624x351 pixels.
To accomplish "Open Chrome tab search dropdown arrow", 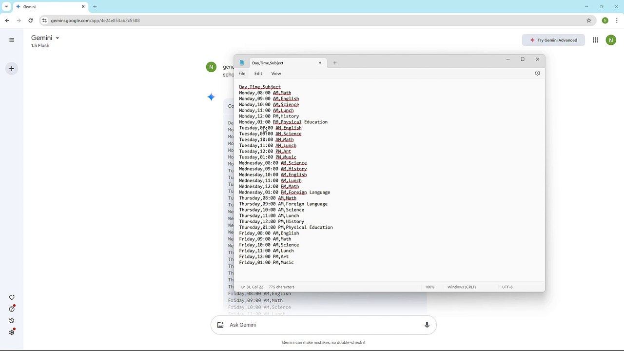I will tap(6, 7).
